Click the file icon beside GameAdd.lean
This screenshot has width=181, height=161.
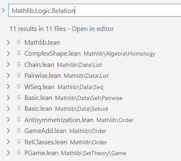[x=19, y=130]
